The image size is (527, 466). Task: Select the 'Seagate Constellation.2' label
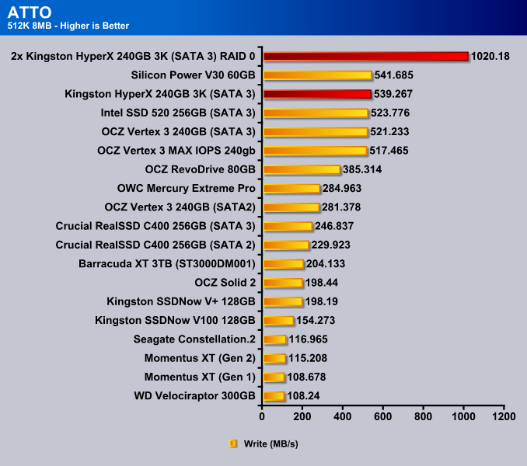tap(194, 339)
